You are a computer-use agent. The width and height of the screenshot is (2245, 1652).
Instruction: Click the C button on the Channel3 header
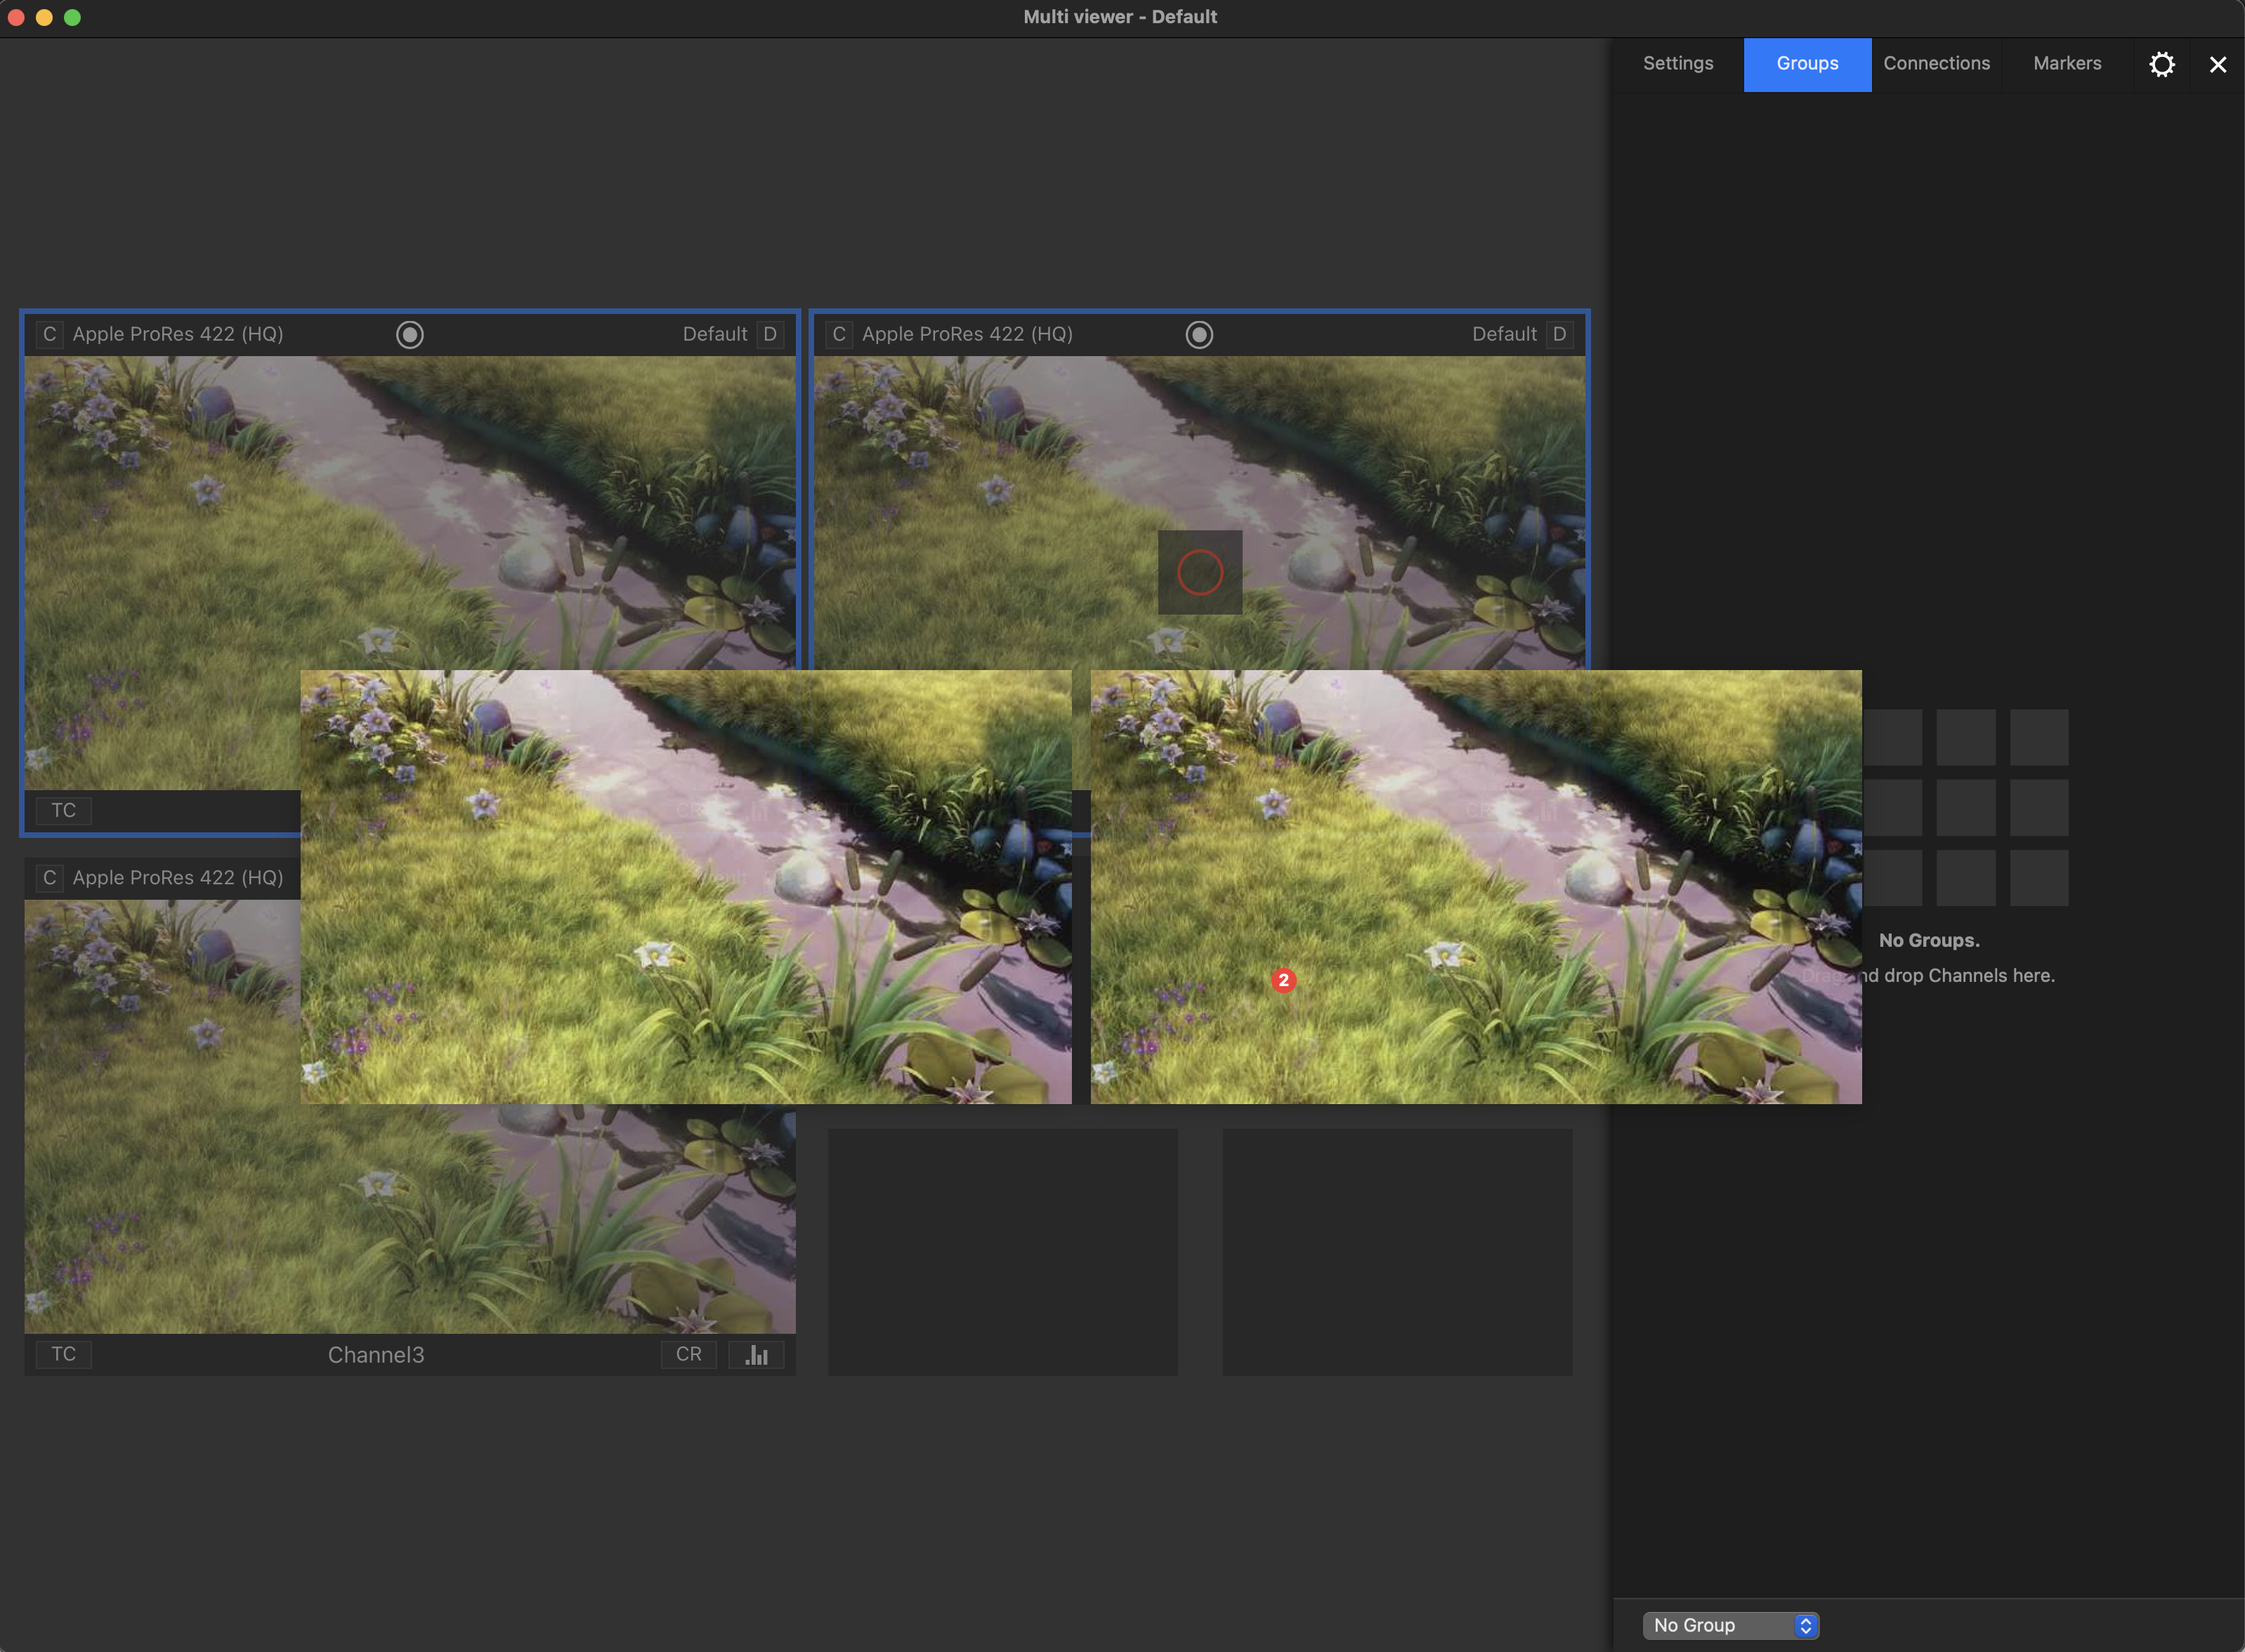[x=49, y=877]
